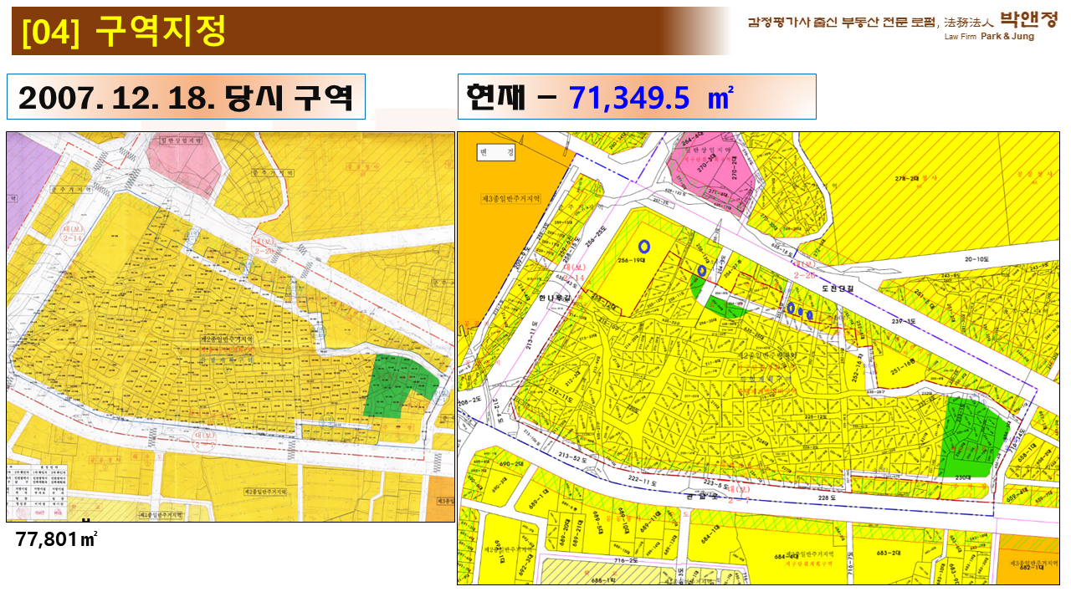The image size is (1071, 602).
Task: Click the 228 도 road label on current map
Action: (x=826, y=498)
